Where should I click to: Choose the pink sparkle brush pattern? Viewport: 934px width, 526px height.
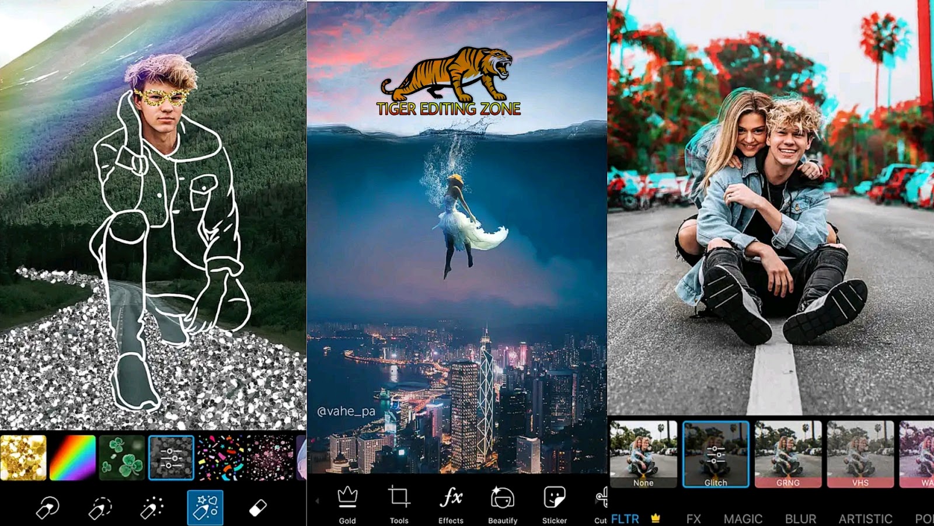tap(270, 458)
